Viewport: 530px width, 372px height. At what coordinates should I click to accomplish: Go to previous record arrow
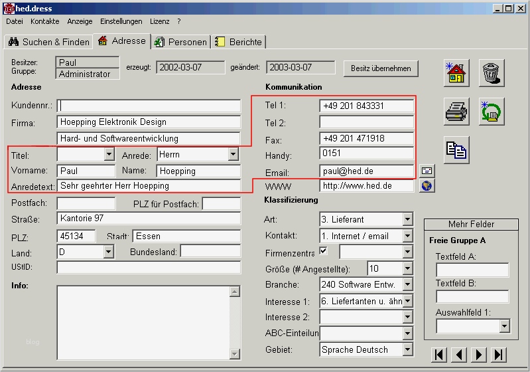coord(459,355)
